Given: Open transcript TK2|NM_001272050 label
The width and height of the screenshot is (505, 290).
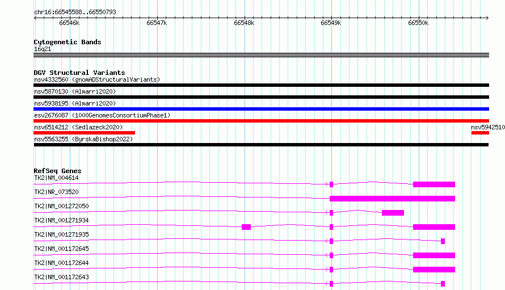Looking at the screenshot, I should click(61, 206).
